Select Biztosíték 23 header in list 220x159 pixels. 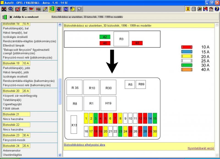[16, 135]
